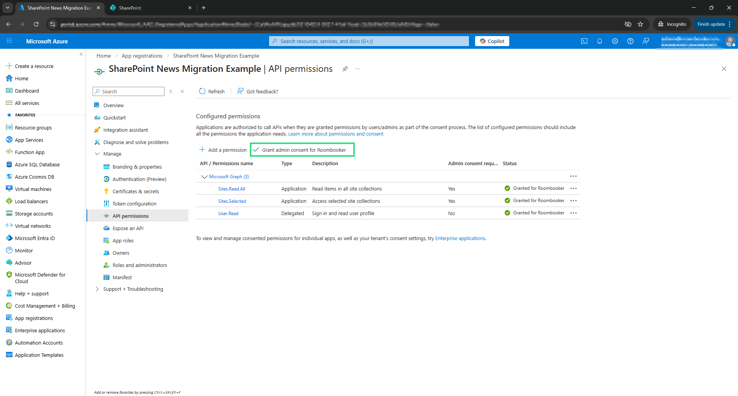Open the Azure portal waffle menu
Screen dimensions: 738x396
(x=9, y=41)
